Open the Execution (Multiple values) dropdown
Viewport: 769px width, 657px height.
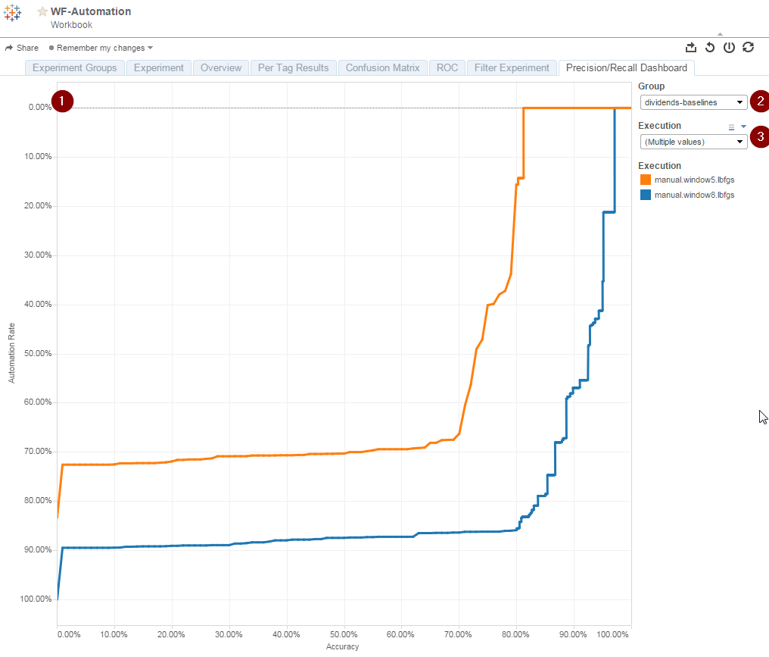tap(693, 142)
